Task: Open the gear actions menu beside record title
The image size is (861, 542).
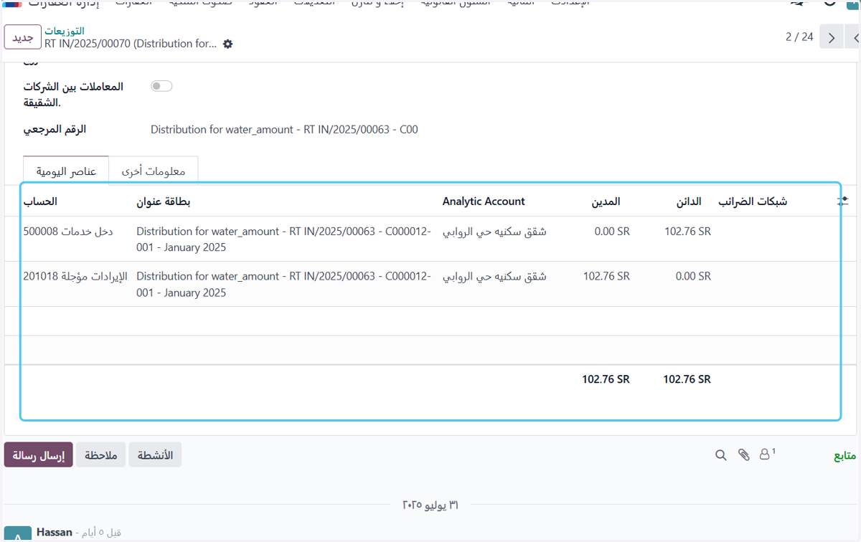Action: 228,44
